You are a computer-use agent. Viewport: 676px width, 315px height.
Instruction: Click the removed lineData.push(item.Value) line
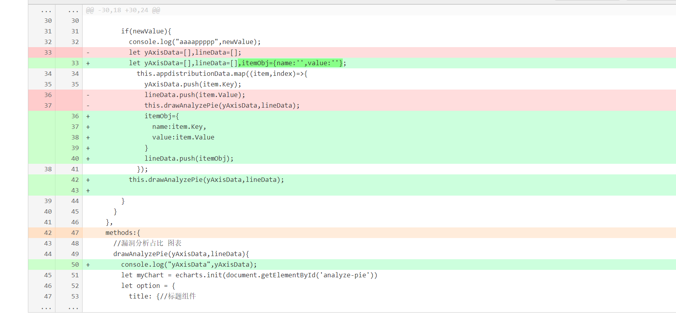195,95
